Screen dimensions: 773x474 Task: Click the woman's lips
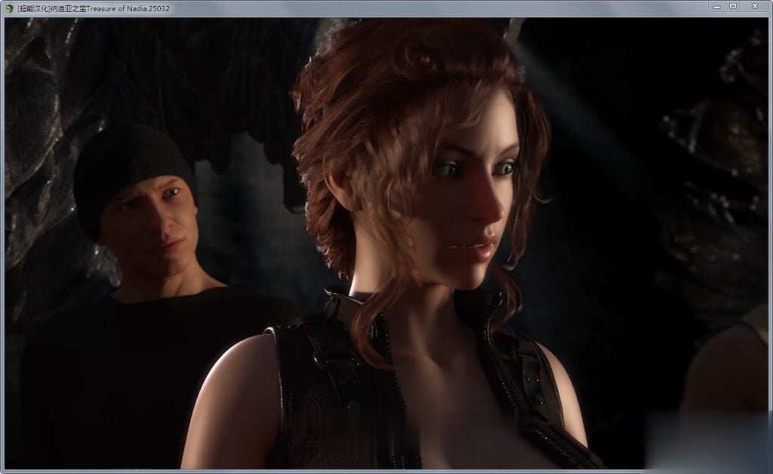[477, 246]
